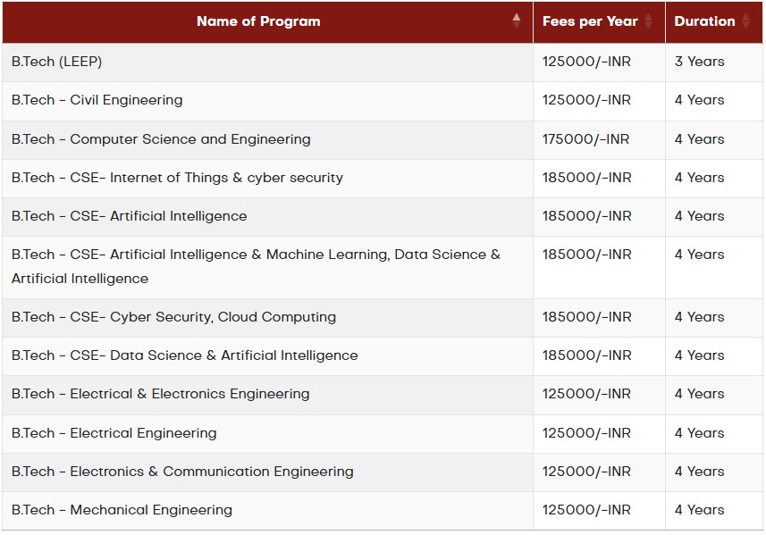Click the 3 Years duration cell
The width and height of the screenshot is (766, 535).
(714, 62)
